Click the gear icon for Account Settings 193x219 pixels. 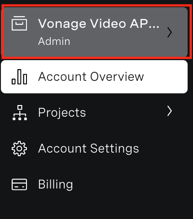(x=19, y=149)
